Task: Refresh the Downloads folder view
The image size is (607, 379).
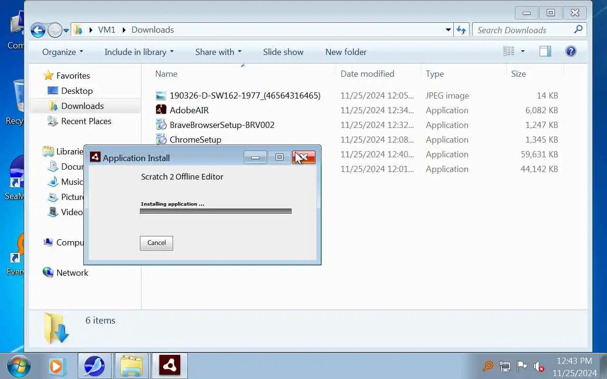Action: point(461,30)
